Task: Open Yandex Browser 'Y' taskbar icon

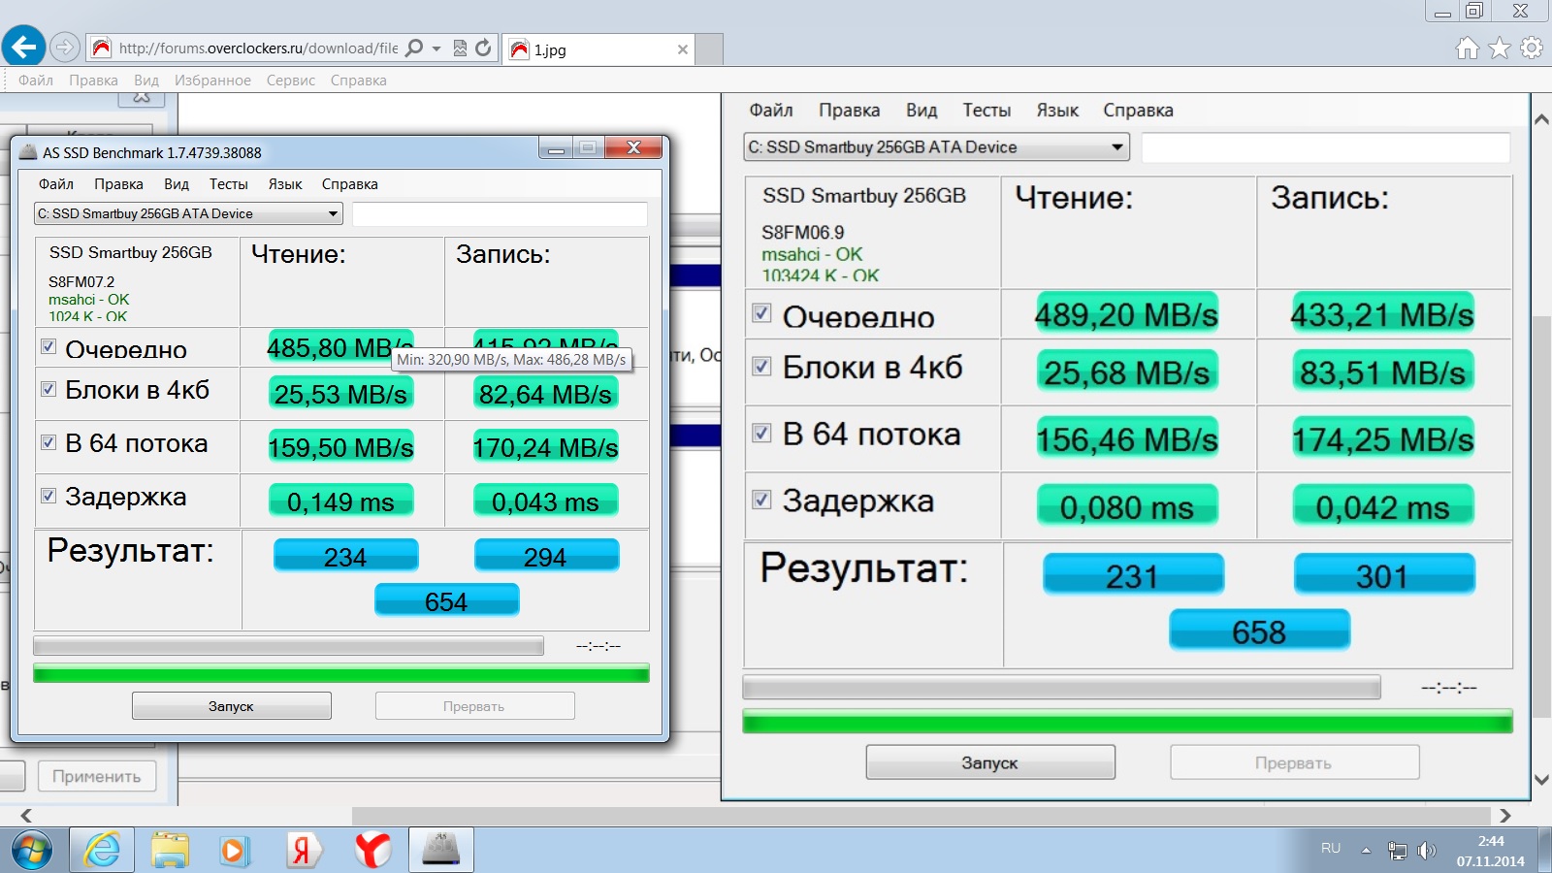Action: (x=372, y=851)
